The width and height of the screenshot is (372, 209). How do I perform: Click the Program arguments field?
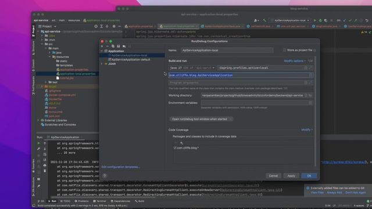tap(241, 82)
